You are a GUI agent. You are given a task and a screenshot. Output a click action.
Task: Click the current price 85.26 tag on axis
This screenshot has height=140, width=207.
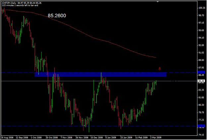click(202, 81)
